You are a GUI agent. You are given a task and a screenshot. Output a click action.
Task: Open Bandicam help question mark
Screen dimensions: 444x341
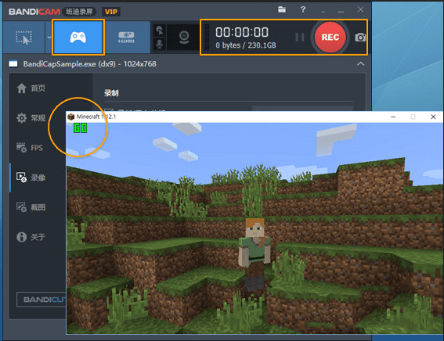pyautogui.click(x=303, y=9)
